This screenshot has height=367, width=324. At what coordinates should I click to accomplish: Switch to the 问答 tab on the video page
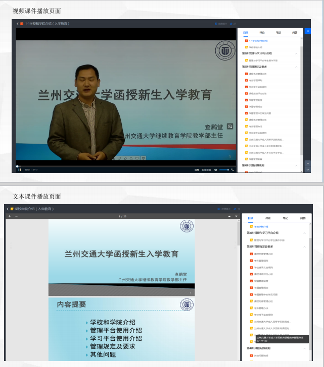pyautogui.click(x=295, y=33)
